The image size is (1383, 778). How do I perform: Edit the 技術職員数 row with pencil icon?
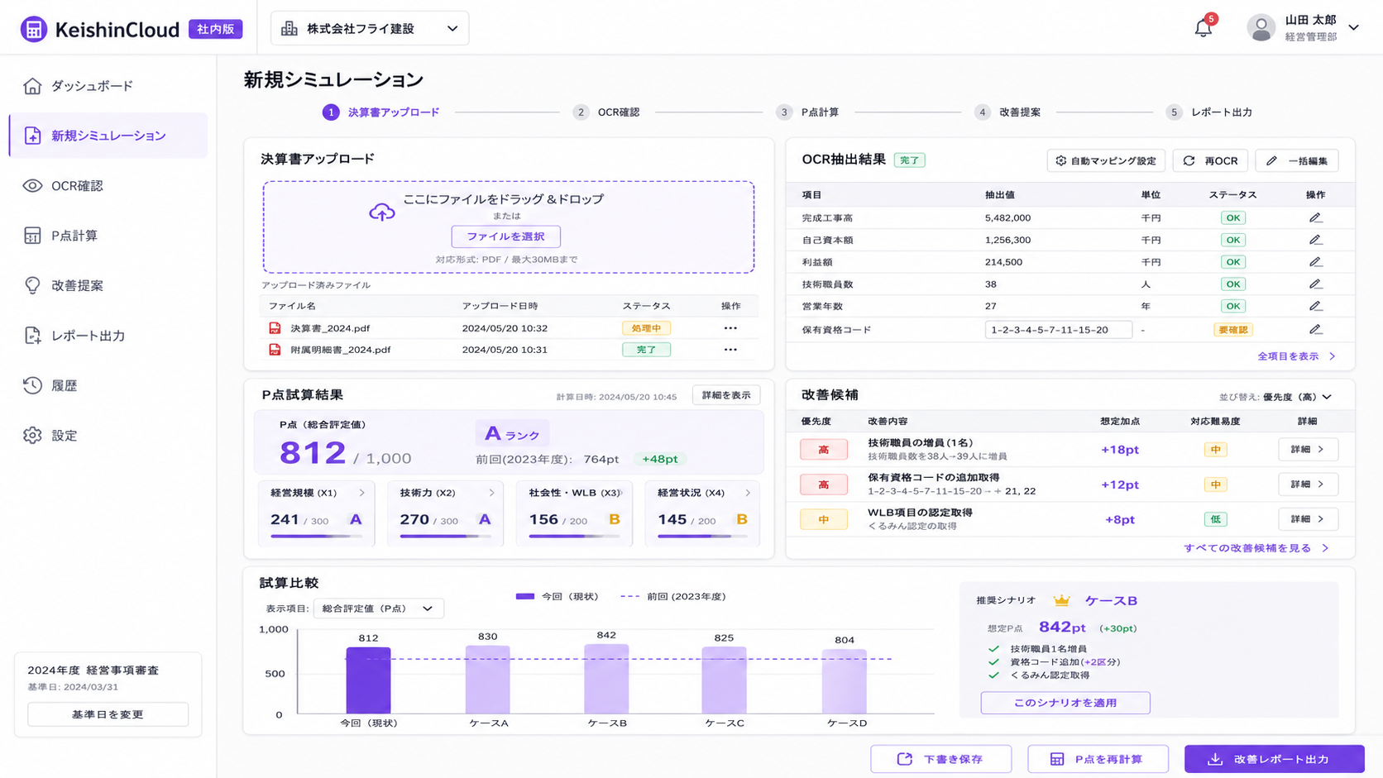point(1315,284)
